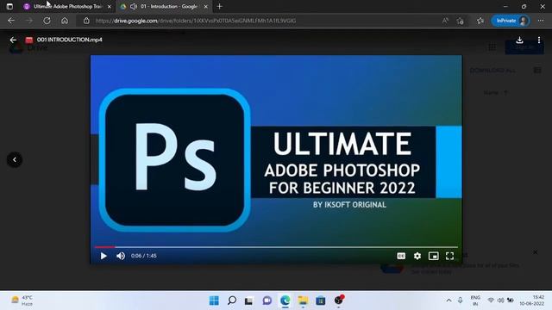Click the ENG IN language indicator
Screen dimensions: 552x310
(x=475, y=301)
